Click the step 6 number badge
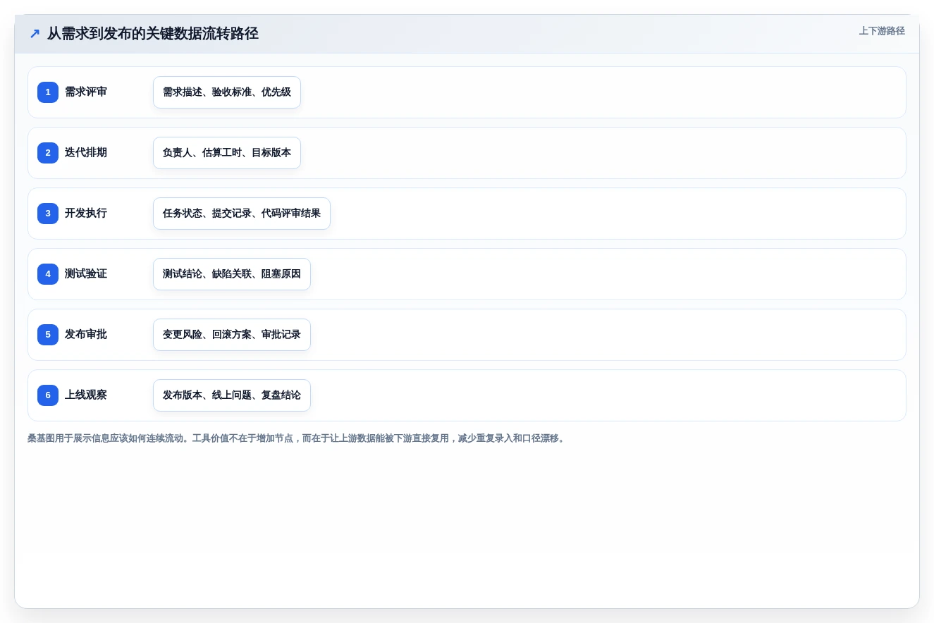934x623 pixels. 48,395
